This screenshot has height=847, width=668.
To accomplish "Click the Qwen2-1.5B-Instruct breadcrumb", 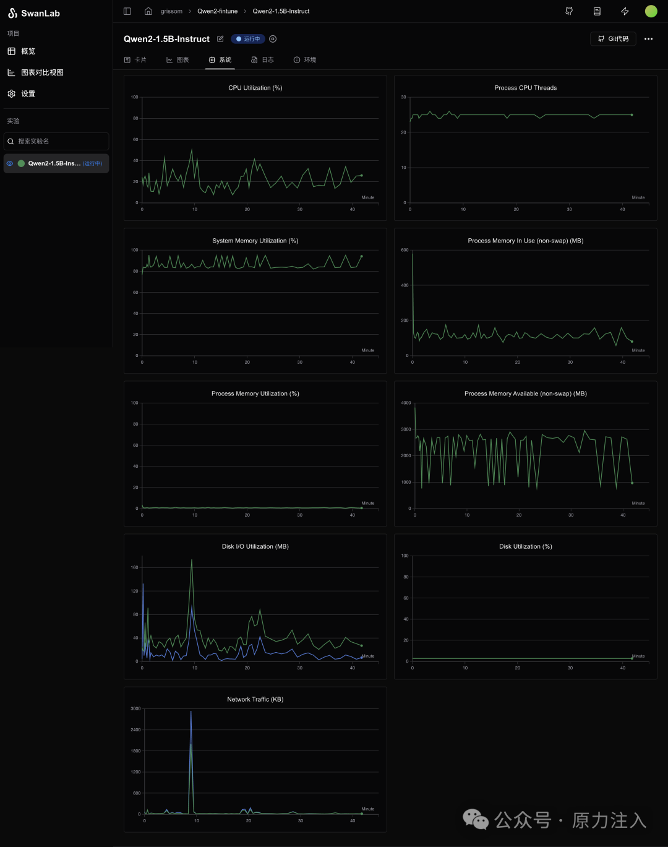I will 281,11.
